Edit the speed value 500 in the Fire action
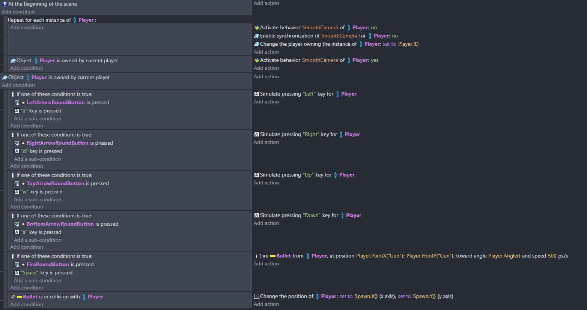This screenshot has height=310, width=587. tap(552, 256)
